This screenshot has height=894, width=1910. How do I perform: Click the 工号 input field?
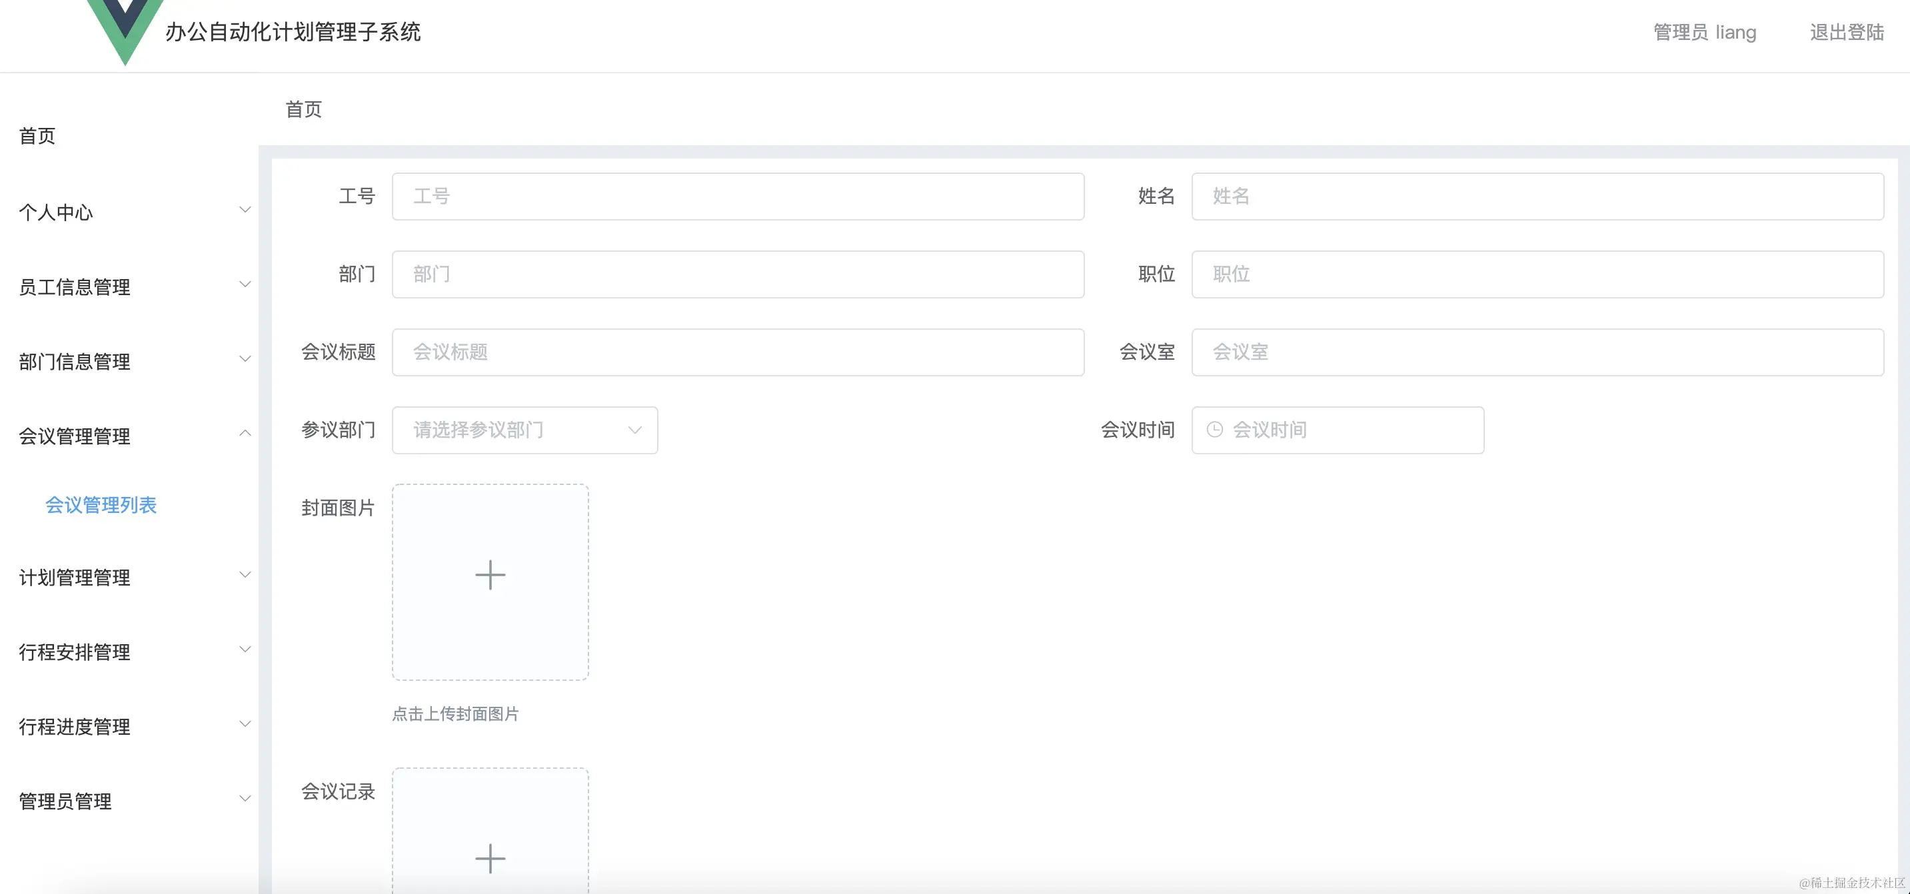tap(738, 197)
